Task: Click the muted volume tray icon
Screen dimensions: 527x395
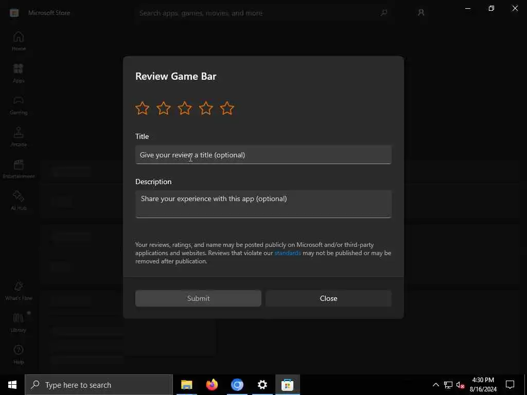Action: 460,385
